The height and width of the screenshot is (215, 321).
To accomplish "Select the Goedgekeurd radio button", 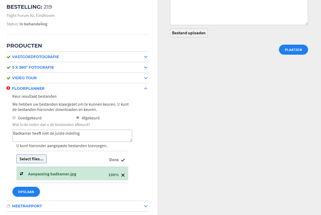I will coord(14,118).
